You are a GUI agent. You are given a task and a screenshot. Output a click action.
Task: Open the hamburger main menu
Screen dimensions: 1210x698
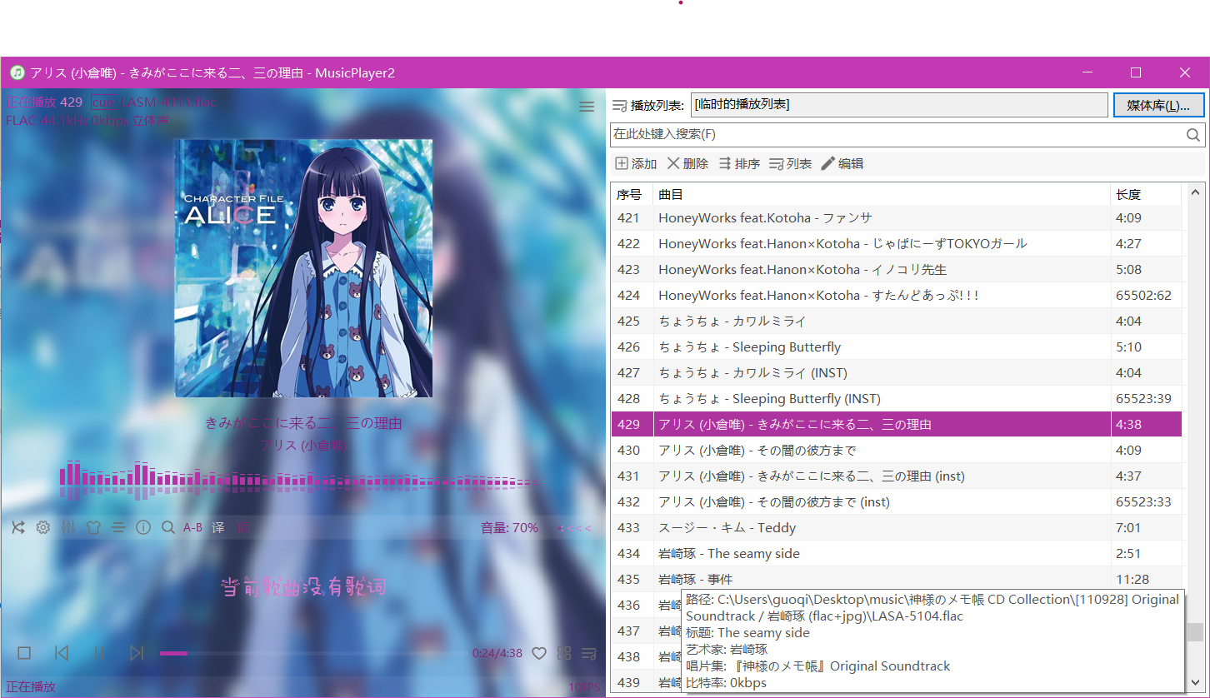[x=587, y=106]
